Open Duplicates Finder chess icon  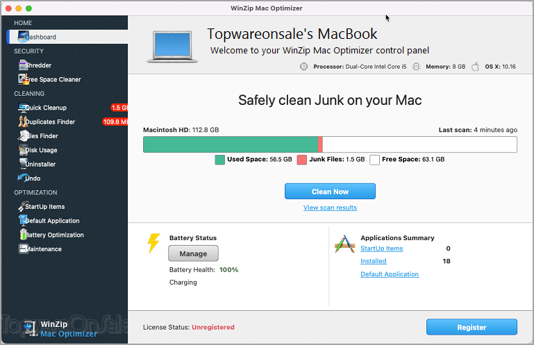[23, 121]
